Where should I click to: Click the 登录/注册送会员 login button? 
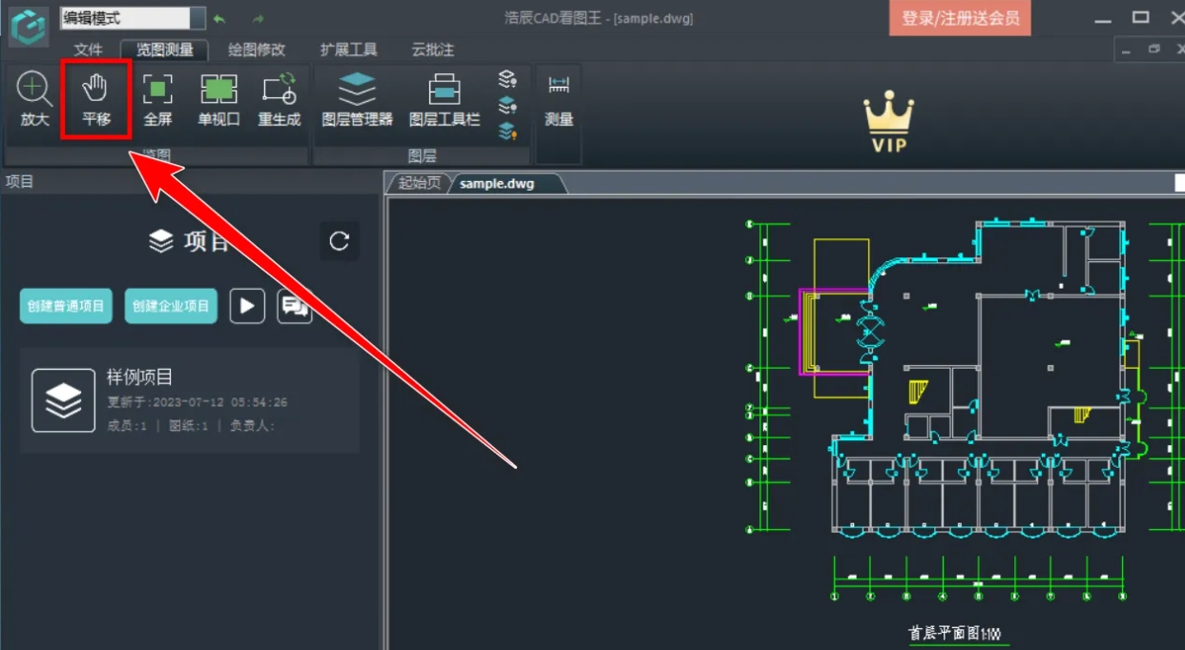(957, 17)
